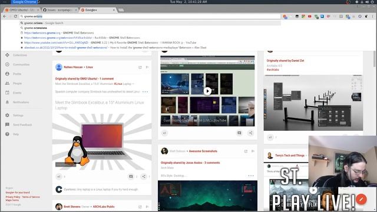Click +1 on the Slimbook Excalibur post
The image size is (377, 212).
point(59,177)
